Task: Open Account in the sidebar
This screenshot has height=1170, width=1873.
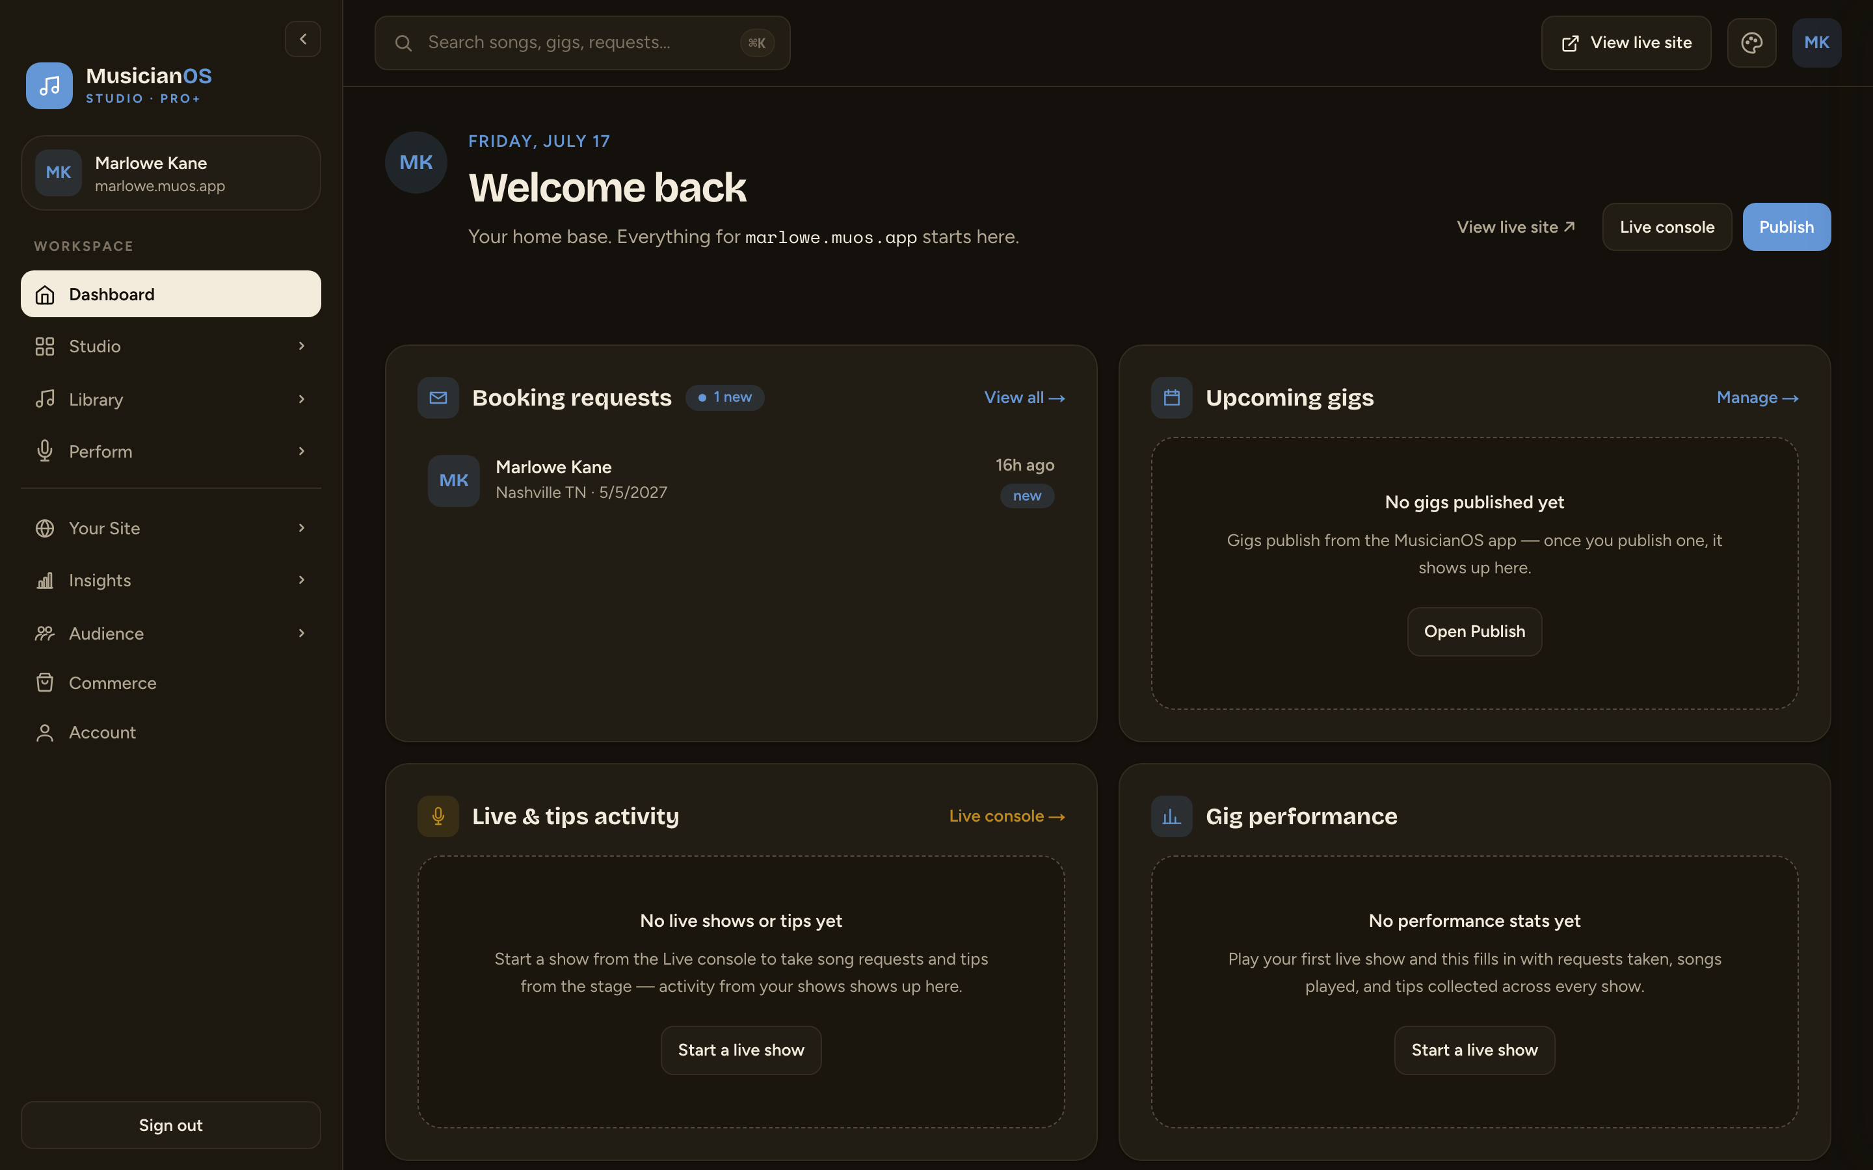Action: [171, 733]
